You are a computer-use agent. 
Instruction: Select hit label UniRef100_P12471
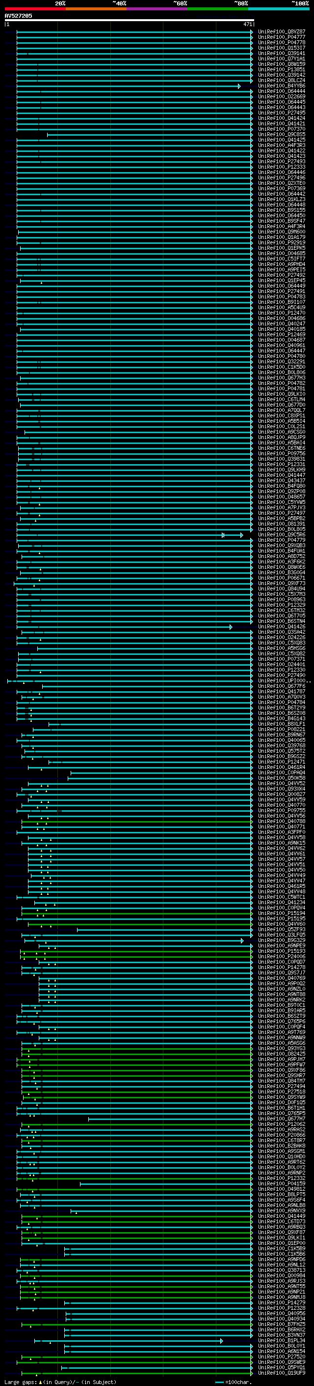282,762
